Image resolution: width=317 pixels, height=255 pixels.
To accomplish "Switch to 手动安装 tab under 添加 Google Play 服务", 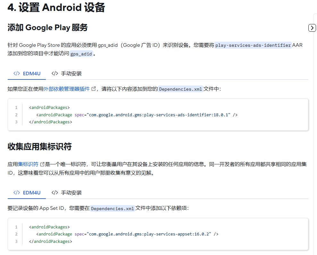I will pos(67,74).
